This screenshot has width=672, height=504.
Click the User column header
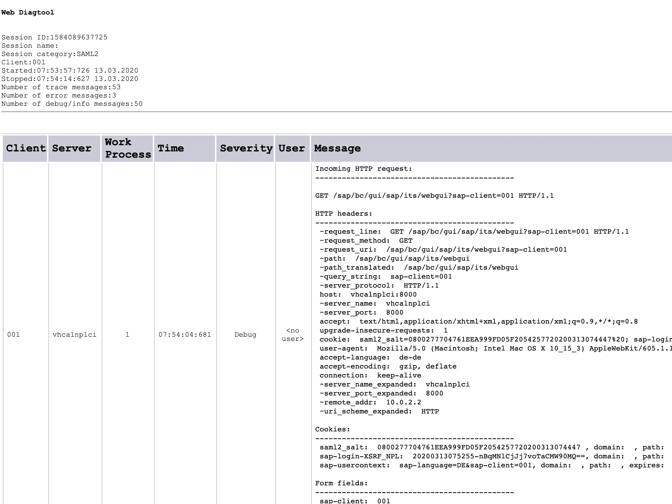tap(291, 148)
